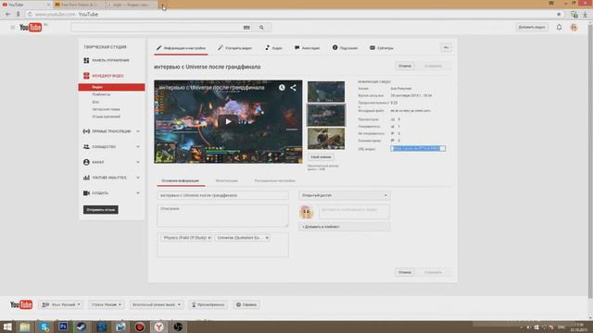The width and height of the screenshot is (593, 333).
Task: Select first video thumbnail option
Action: (326, 92)
